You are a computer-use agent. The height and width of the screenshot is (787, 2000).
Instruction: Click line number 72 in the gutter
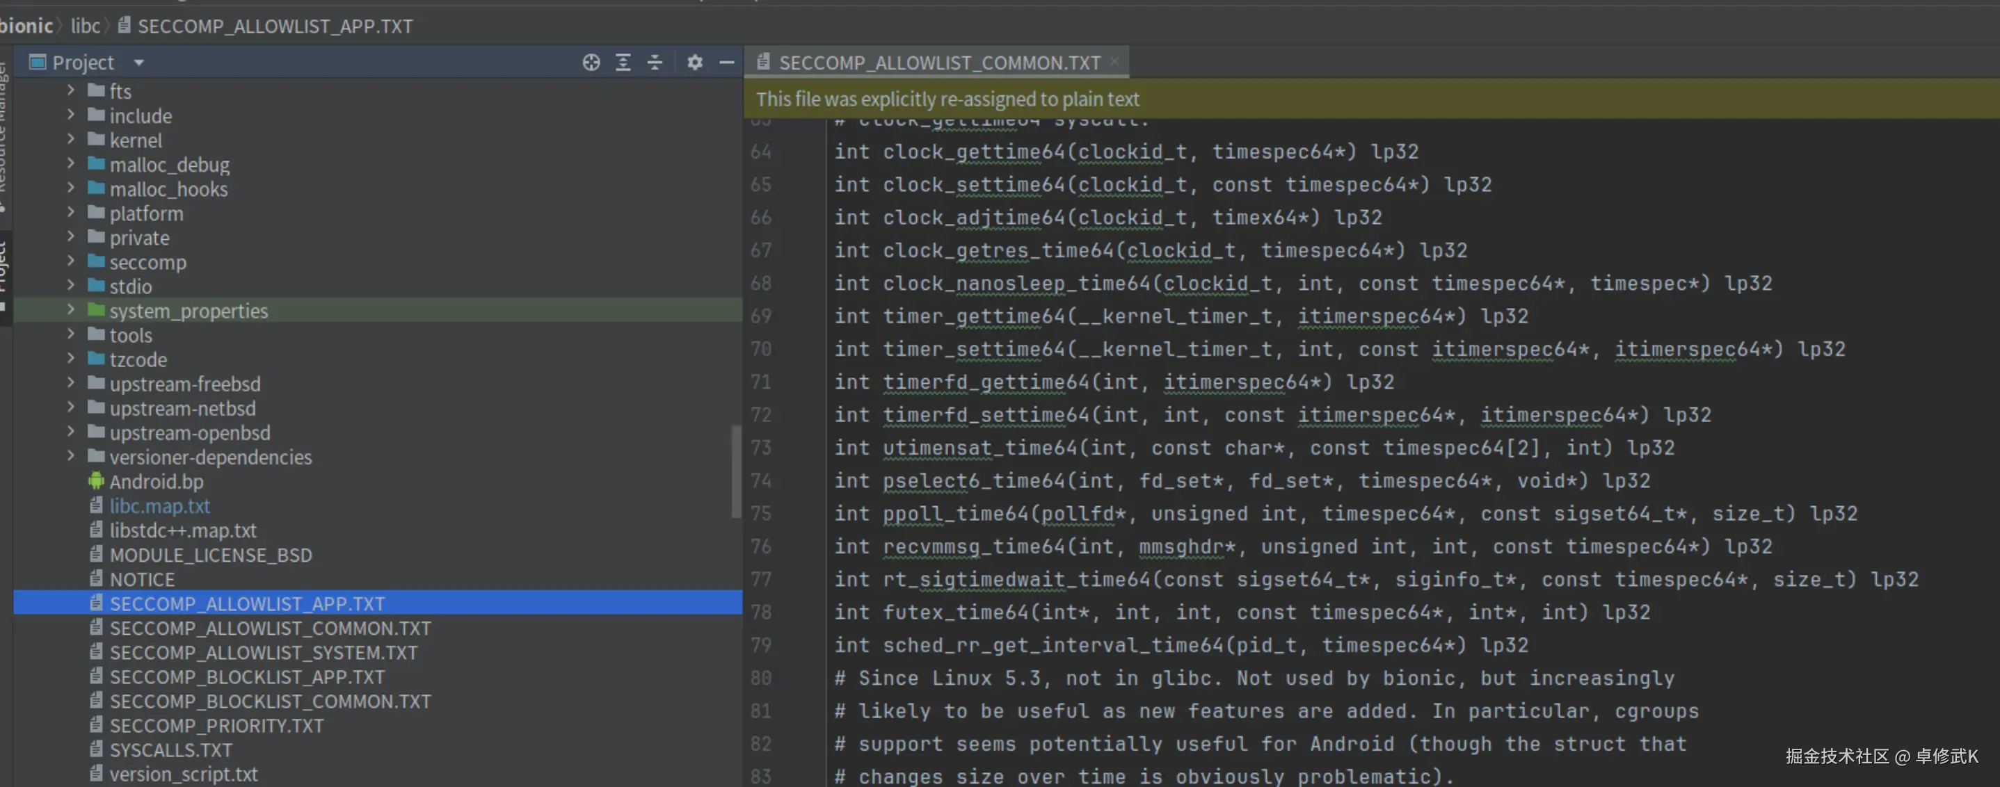[761, 415]
